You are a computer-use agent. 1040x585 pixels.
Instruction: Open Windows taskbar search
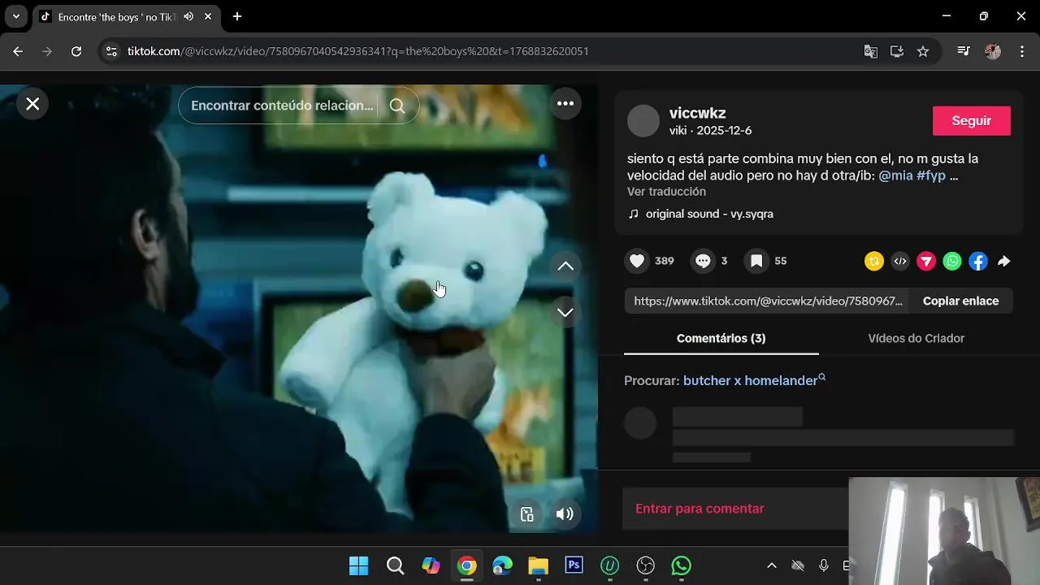point(395,565)
